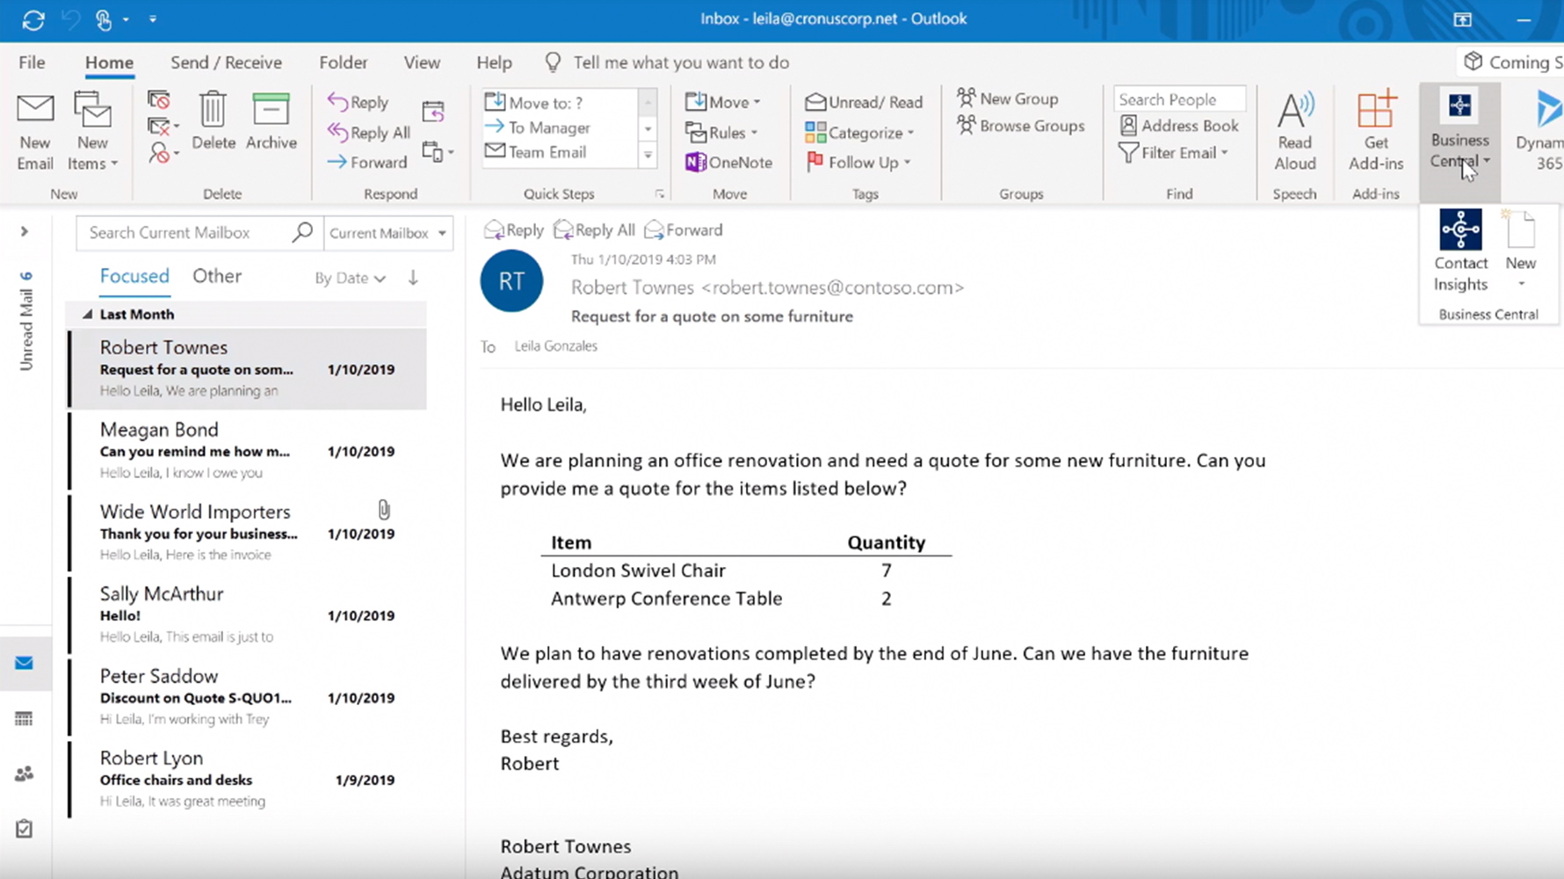Open the By Date sort dropdown
This screenshot has height=879, width=1564.
click(x=350, y=278)
